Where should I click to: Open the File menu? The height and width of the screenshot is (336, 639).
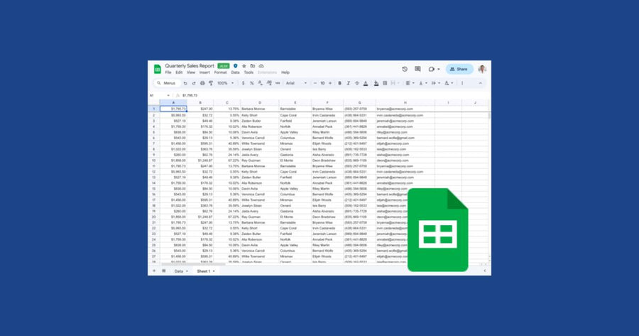(x=168, y=72)
